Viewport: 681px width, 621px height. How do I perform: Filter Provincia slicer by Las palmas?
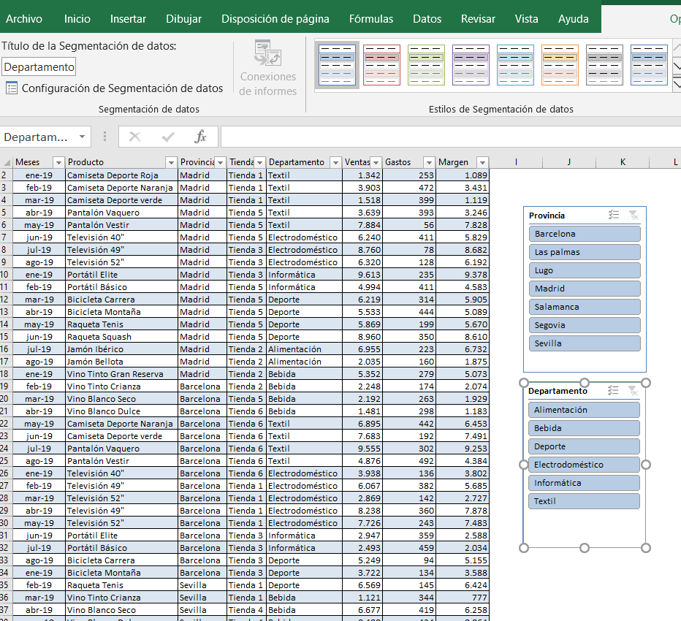point(585,252)
